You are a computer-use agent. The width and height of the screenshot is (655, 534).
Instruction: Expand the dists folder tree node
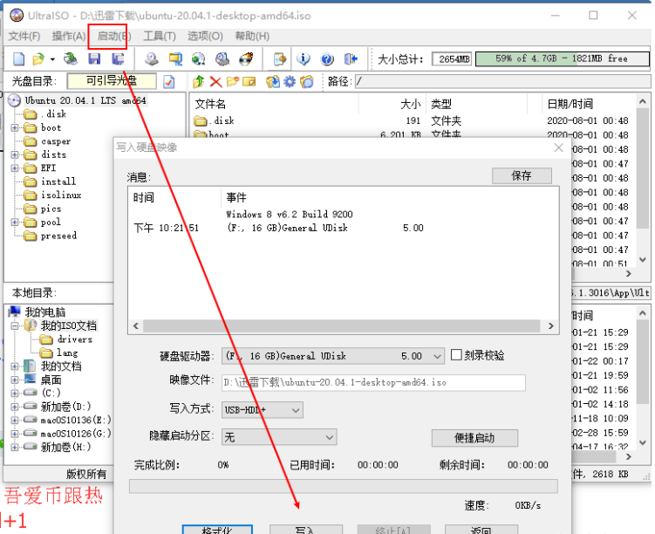pyautogui.click(x=15, y=154)
